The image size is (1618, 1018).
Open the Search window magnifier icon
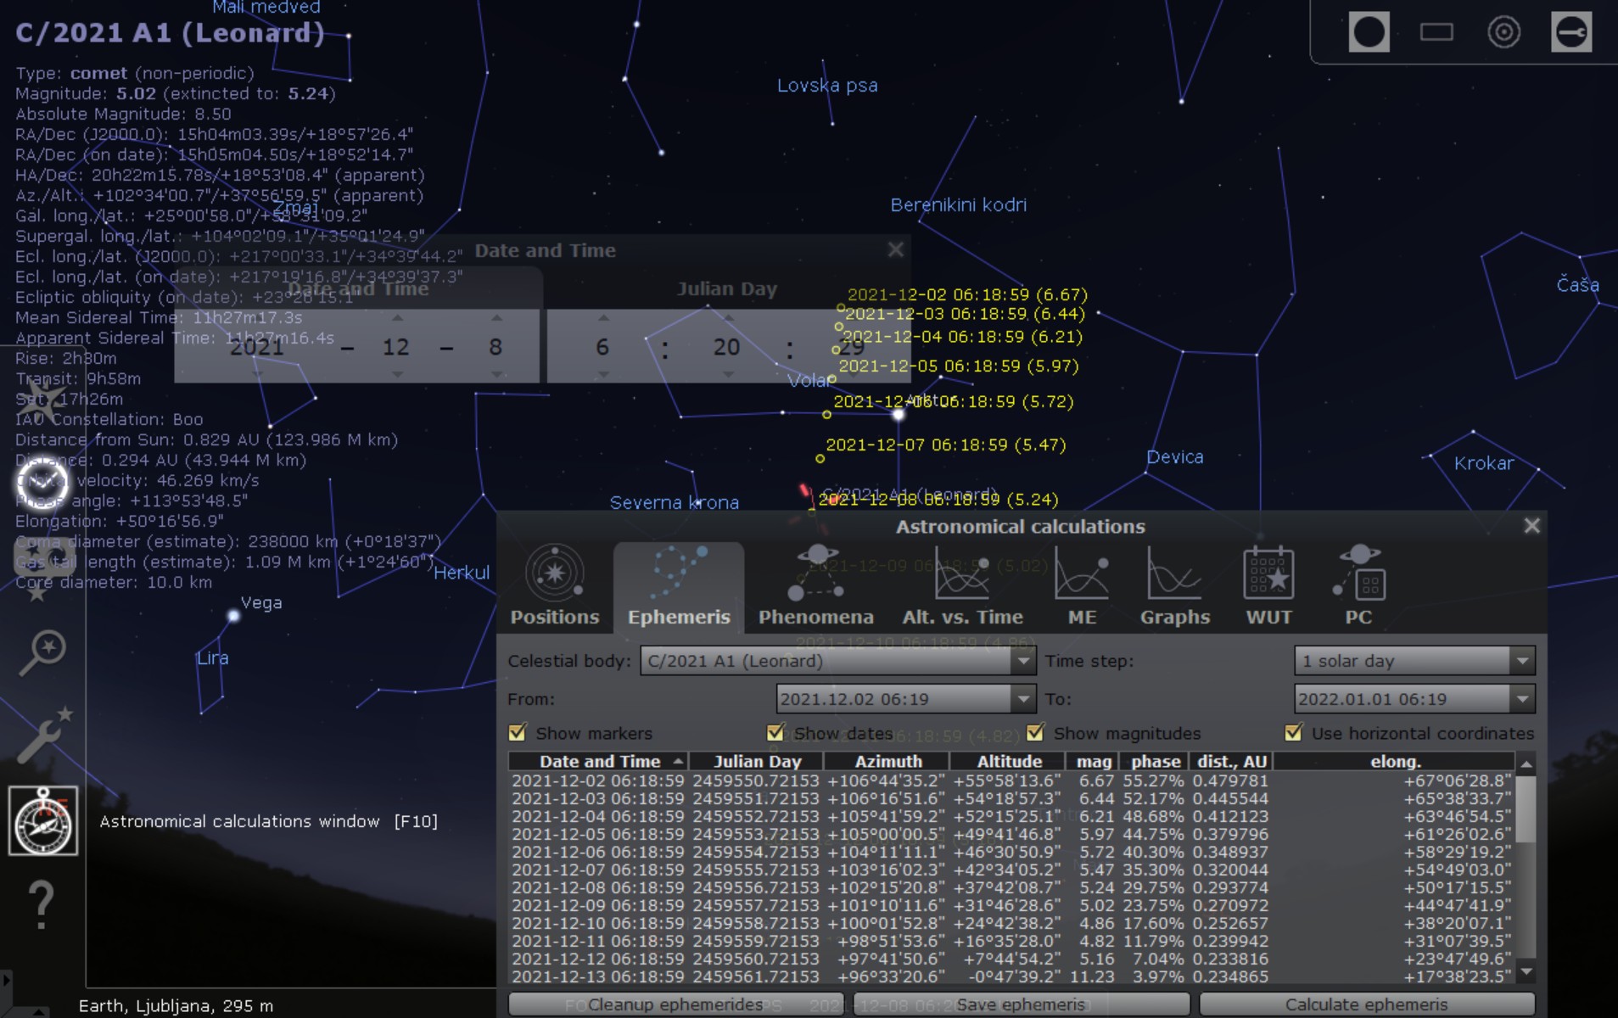point(42,652)
